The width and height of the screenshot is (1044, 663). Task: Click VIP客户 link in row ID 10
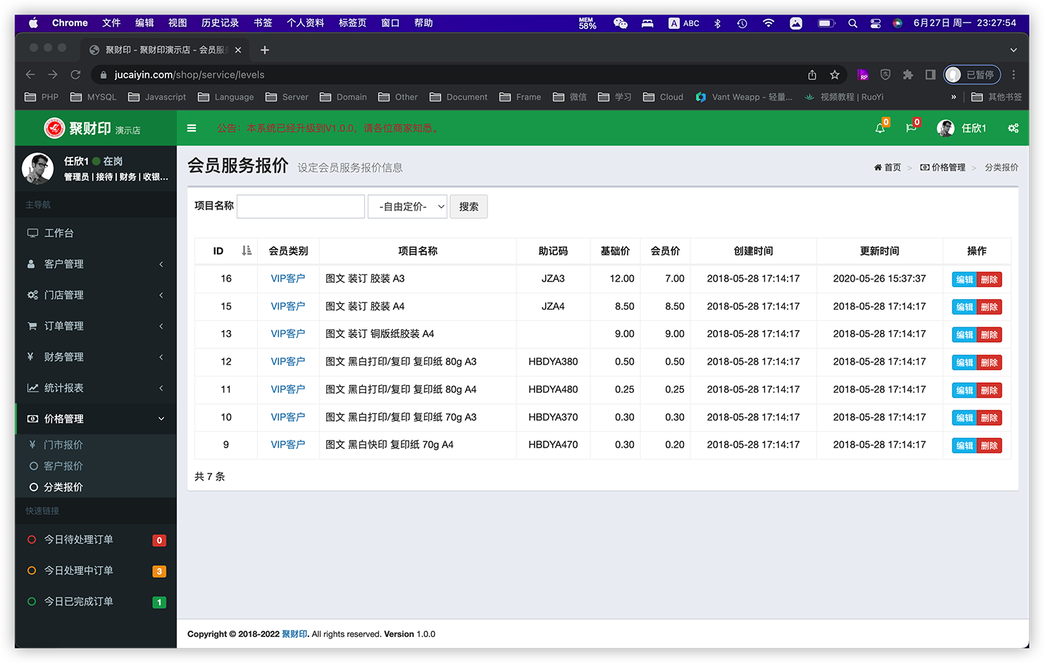(288, 417)
